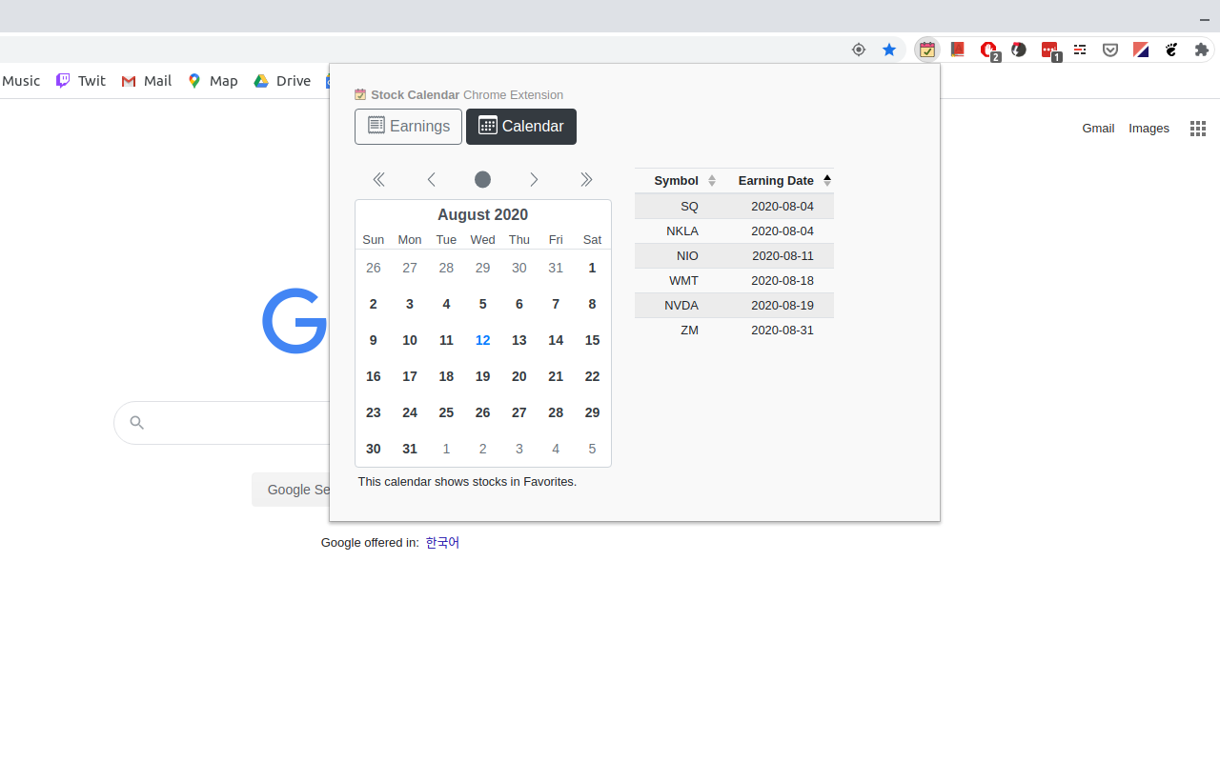1220x762 pixels.
Task: Switch to the Earnings tab
Action: pyautogui.click(x=408, y=127)
